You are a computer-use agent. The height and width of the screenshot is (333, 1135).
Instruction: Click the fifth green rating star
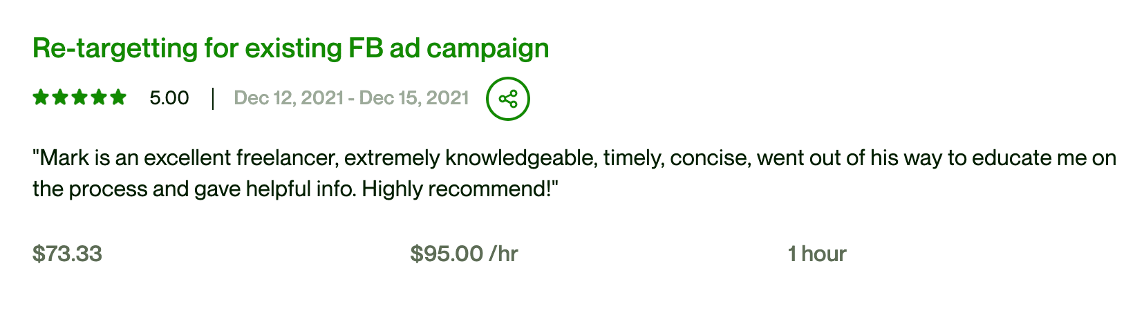pyautogui.click(x=118, y=97)
